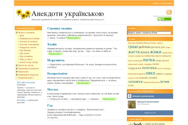This screenshot has height=125, width=188.
Task: Expand the Персонажі category
Action: (x=17, y=72)
